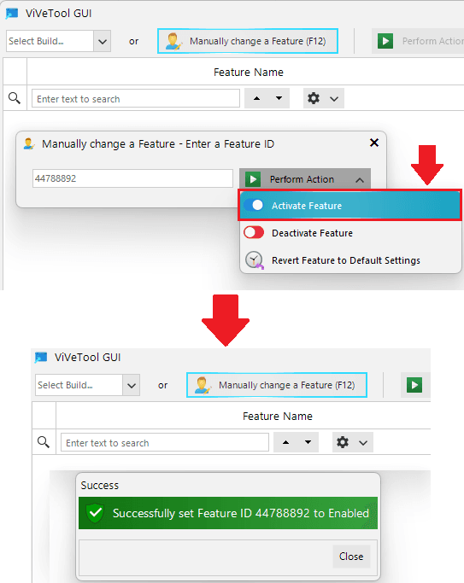Image resolution: width=464 pixels, height=583 pixels.
Task: Click the green play icon in bottom window toolbar
Action: click(x=414, y=385)
